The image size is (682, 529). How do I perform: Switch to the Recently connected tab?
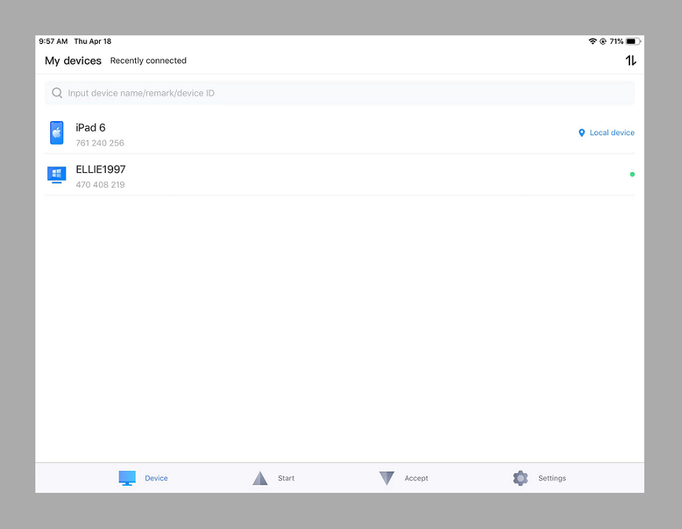tap(148, 61)
